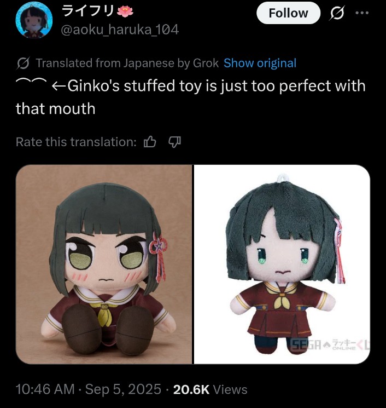
Task: Rate translation with thumbs up
Action: click(150, 142)
